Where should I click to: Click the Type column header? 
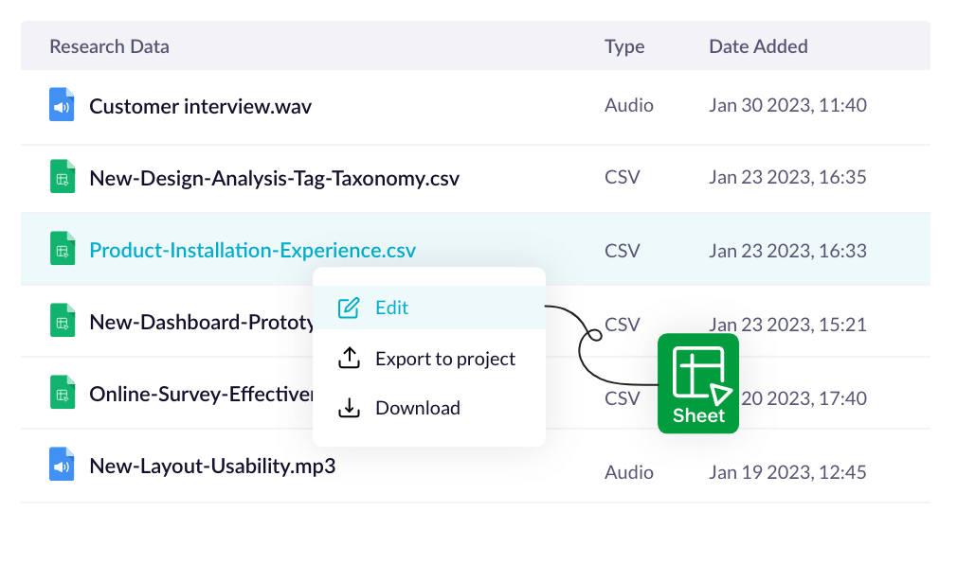pyautogui.click(x=623, y=45)
